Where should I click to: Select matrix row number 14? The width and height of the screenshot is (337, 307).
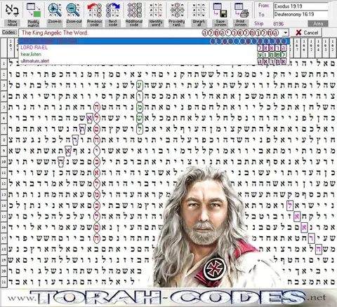pyautogui.click(x=4, y=205)
